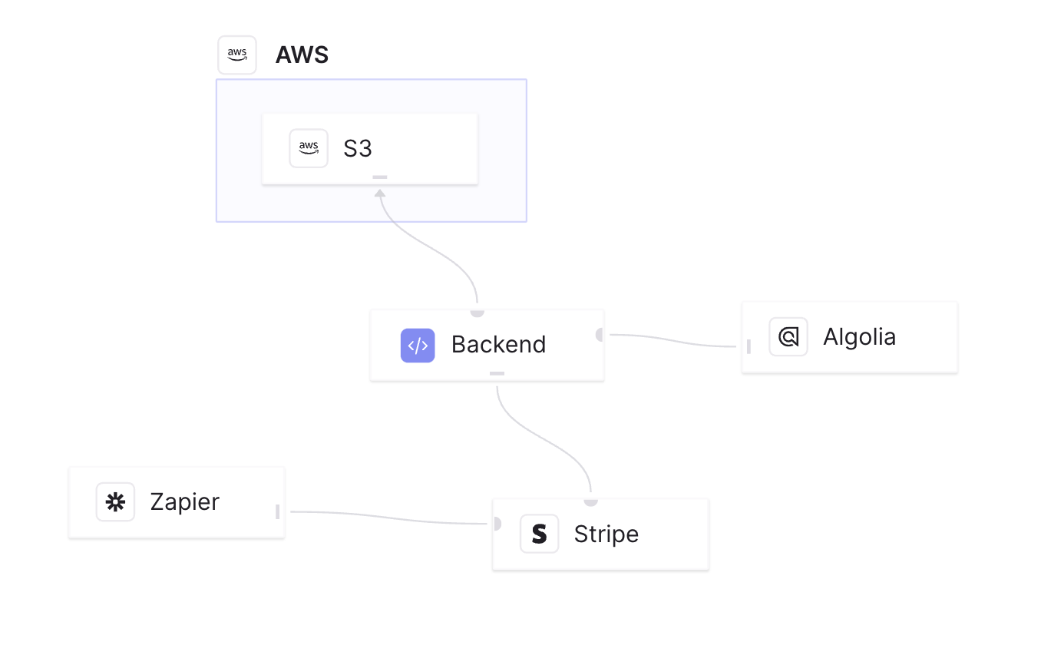Click the Backend top connector handle

point(478,313)
